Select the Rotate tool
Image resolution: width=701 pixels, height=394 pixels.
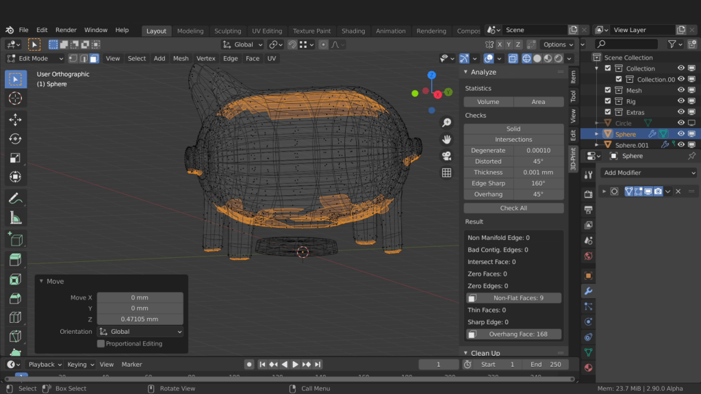pos(15,139)
